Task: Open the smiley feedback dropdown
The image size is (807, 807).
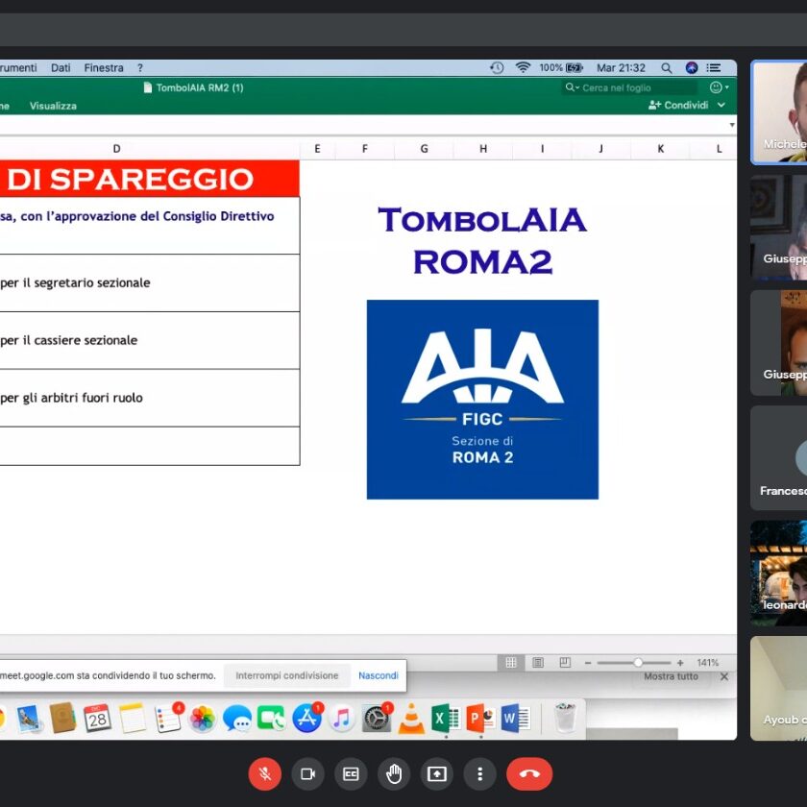Action: [719, 87]
